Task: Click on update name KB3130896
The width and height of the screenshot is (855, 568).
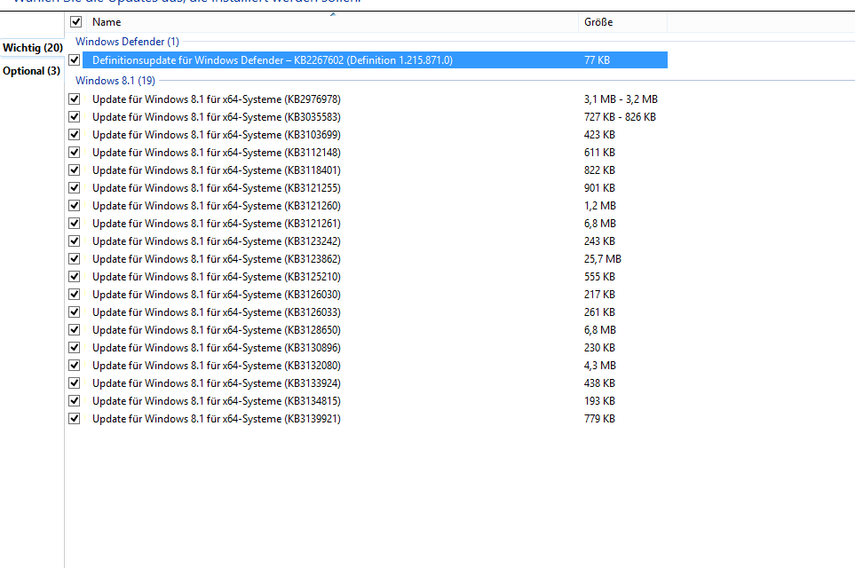Action: point(217,347)
